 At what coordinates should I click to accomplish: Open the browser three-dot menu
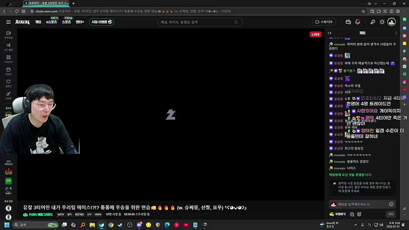[404, 11]
